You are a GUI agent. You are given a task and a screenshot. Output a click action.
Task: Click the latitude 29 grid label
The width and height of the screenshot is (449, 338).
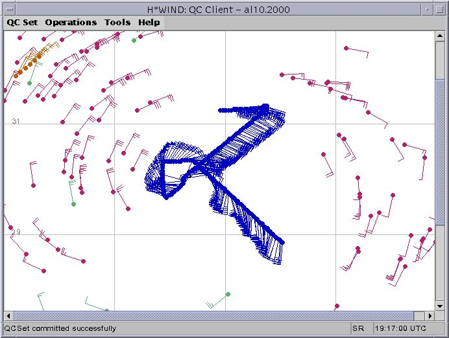(x=16, y=232)
